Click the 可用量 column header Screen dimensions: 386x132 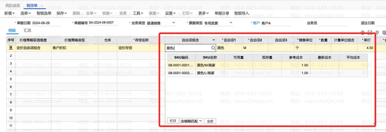click(x=238, y=58)
